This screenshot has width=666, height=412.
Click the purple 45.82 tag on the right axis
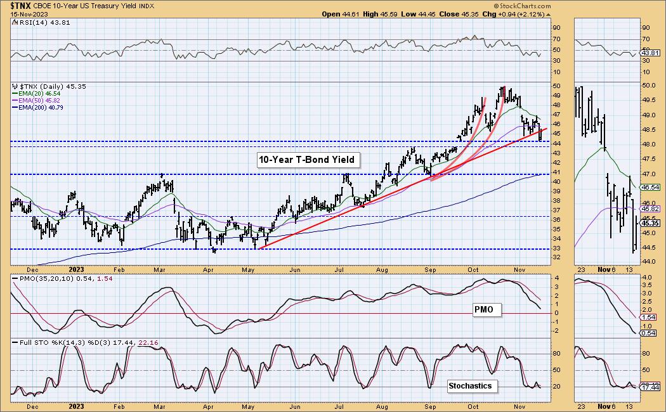pos(651,209)
